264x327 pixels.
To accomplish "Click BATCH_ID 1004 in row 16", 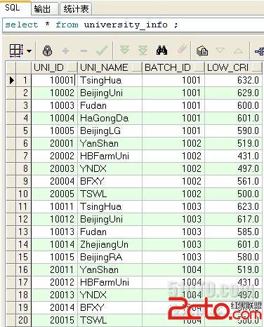I will 173,269.
